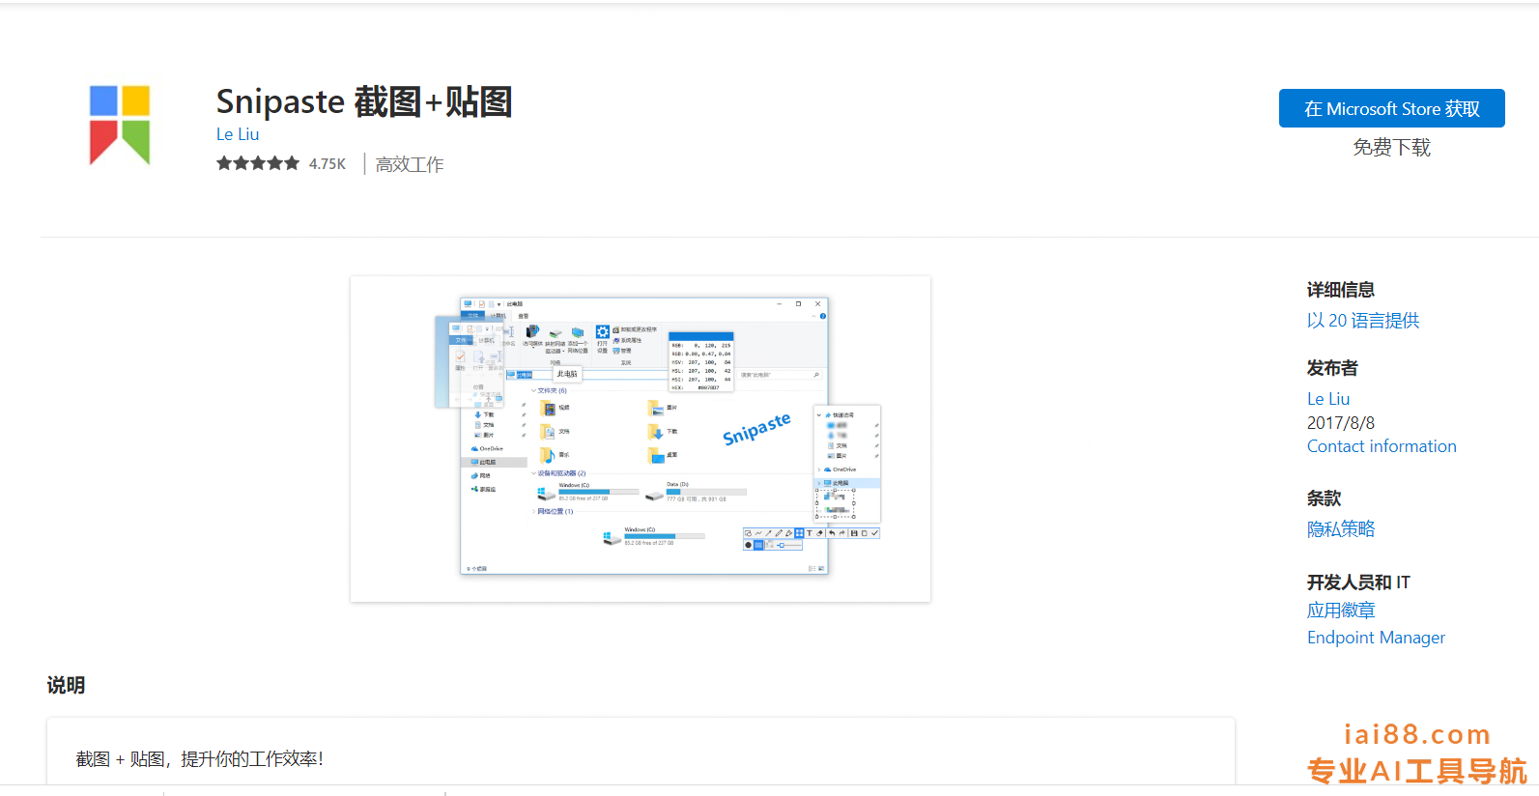1539x796 pixels.
Task: Click the Snipaste 截图+贴图 title
Action: click(364, 101)
